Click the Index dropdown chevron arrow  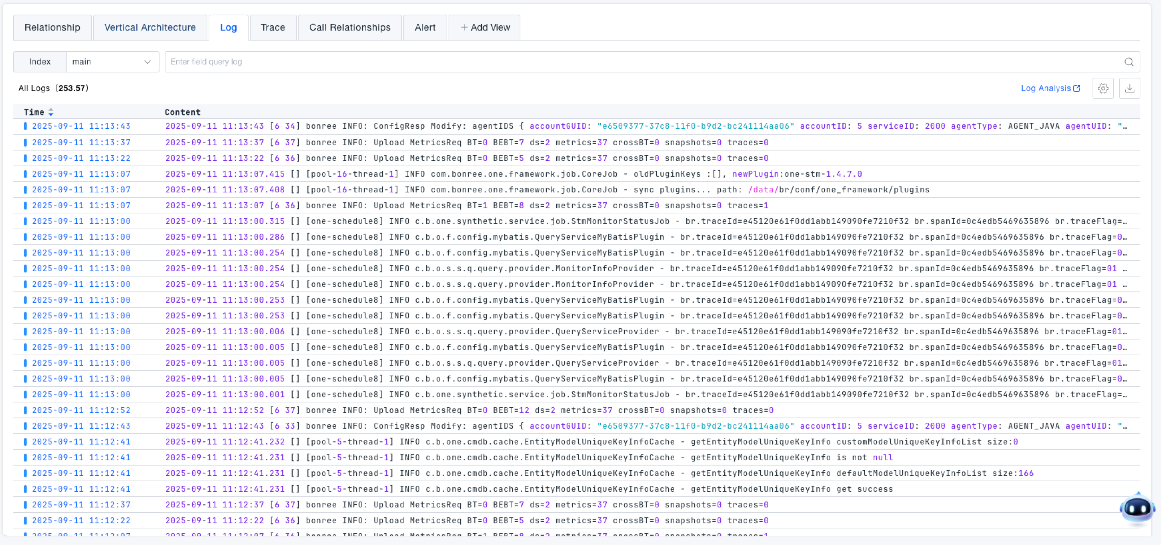[148, 62]
